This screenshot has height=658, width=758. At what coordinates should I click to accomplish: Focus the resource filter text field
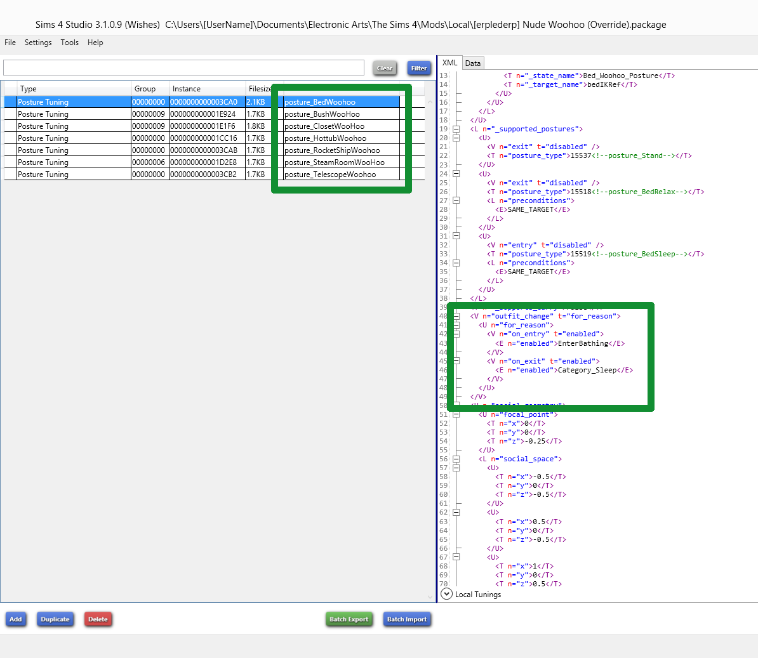(183, 68)
